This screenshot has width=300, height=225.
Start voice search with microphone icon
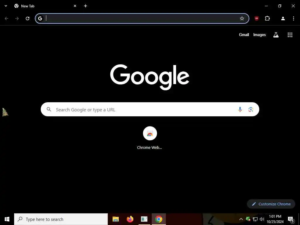coord(240,109)
